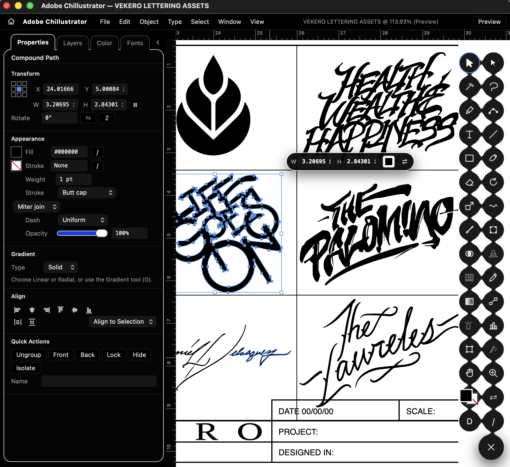Activate the Zoom tool
The width and height of the screenshot is (510, 467).
[x=493, y=373]
